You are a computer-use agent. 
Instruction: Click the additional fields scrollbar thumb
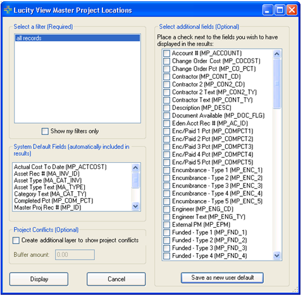[x=276, y=84]
